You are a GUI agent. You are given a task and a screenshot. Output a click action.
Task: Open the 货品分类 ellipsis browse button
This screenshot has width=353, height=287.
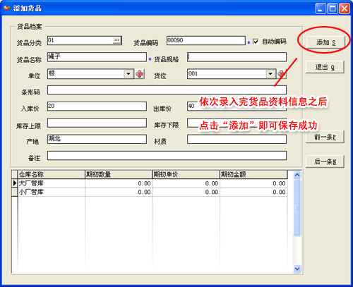pyautogui.click(x=116, y=40)
